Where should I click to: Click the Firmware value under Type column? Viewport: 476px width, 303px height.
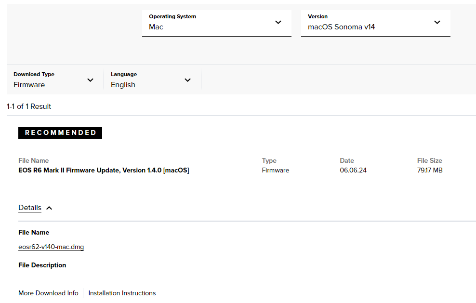tap(276, 170)
